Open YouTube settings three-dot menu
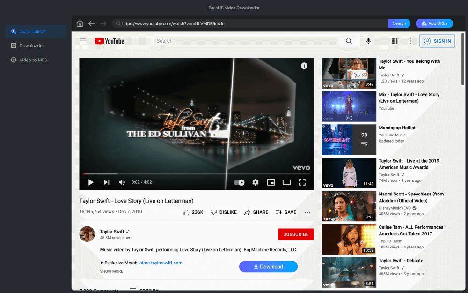This screenshot has height=293, width=468. coord(410,41)
